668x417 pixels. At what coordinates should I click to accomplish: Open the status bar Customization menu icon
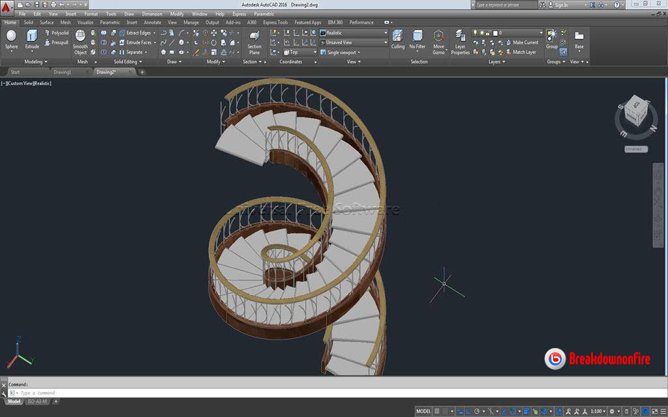[663, 411]
